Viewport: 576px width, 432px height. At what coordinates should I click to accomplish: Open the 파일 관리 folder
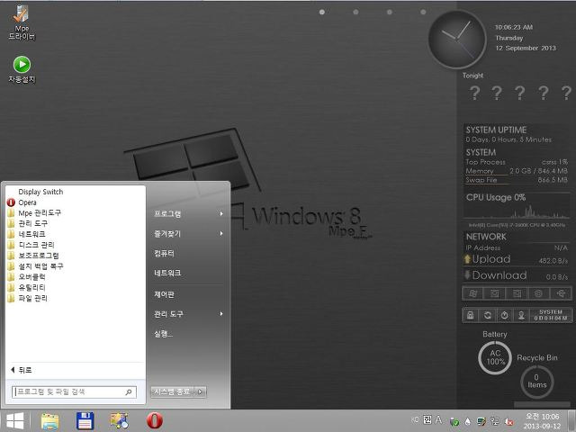tap(28, 298)
